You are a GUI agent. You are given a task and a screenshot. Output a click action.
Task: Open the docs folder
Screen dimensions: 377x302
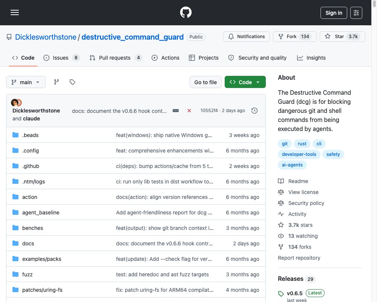pos(28,243)
